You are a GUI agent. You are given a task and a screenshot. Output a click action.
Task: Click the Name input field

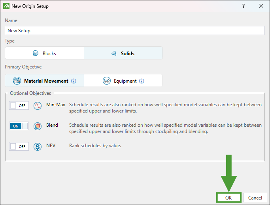pos(134,31)
